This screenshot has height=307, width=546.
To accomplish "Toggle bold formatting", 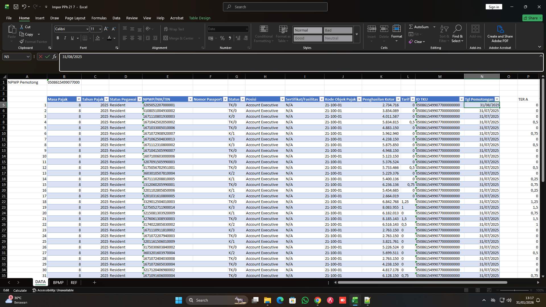I will point(57,38).
